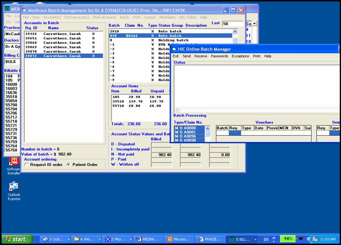Open the Receive menu in HIC Online
This screenshot has width=341, height=245.
[x=201, y=56]
